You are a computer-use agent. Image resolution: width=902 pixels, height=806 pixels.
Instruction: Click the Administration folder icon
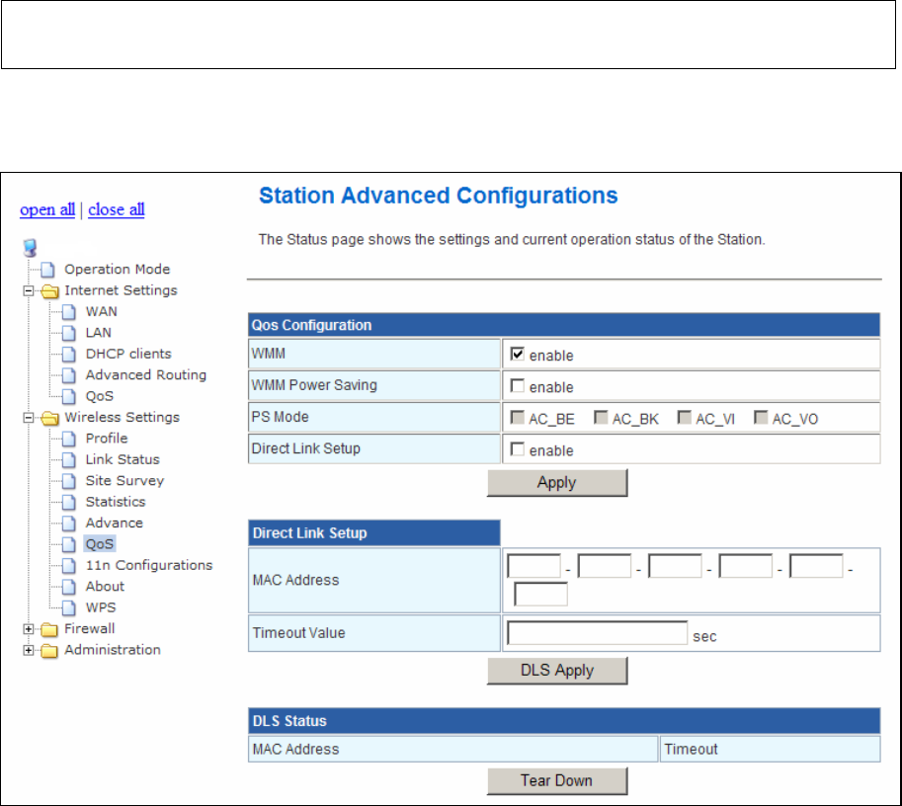(x=50, y=650)
